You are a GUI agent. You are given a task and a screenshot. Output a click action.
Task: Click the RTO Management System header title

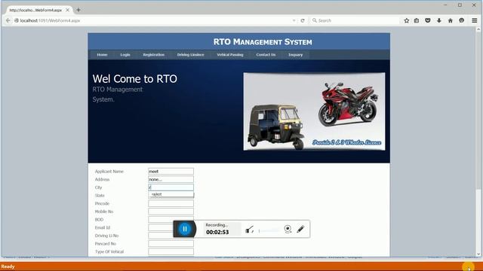[x=263, y=42]
